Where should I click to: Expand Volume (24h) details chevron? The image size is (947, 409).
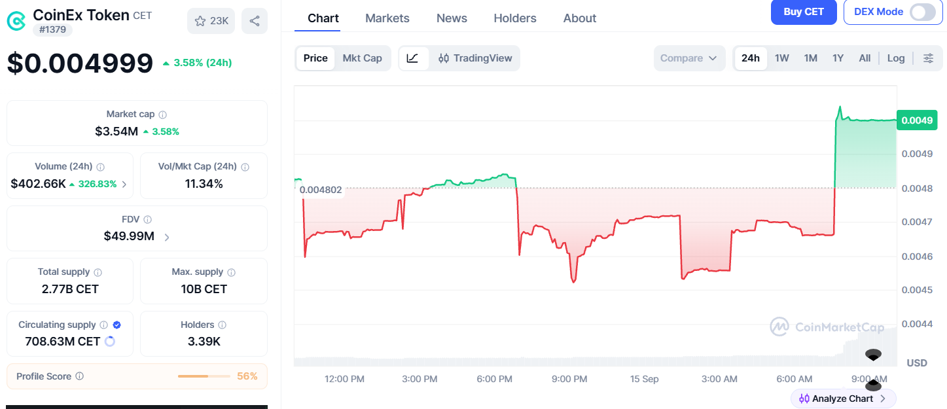[x=124, y=185]
